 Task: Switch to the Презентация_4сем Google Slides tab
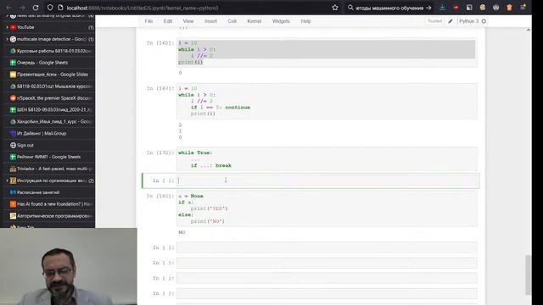[x=49, y=75]
